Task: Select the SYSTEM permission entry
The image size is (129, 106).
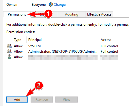Action: tap(67, 46)
